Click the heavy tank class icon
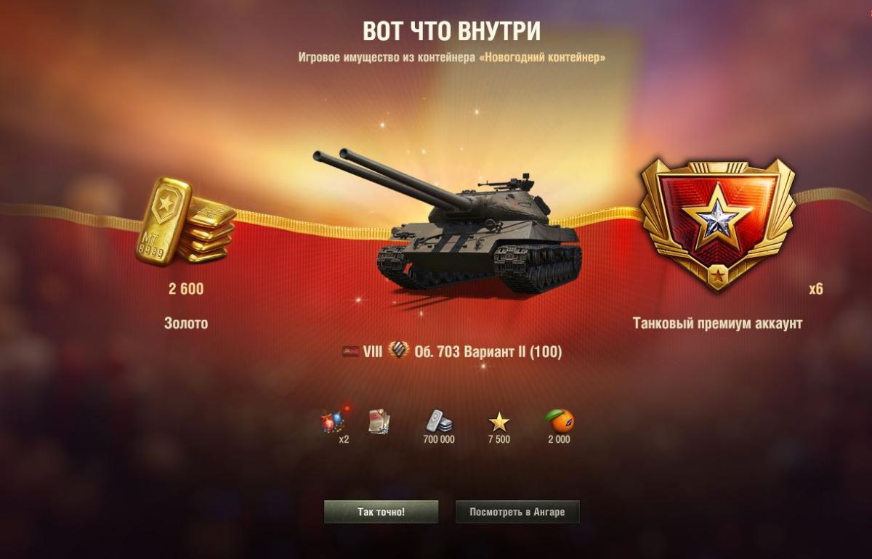 coord(398,351)
